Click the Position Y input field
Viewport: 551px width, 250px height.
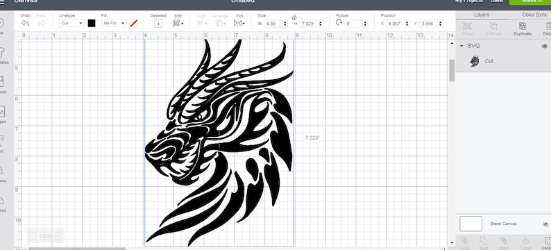point(429,24)
